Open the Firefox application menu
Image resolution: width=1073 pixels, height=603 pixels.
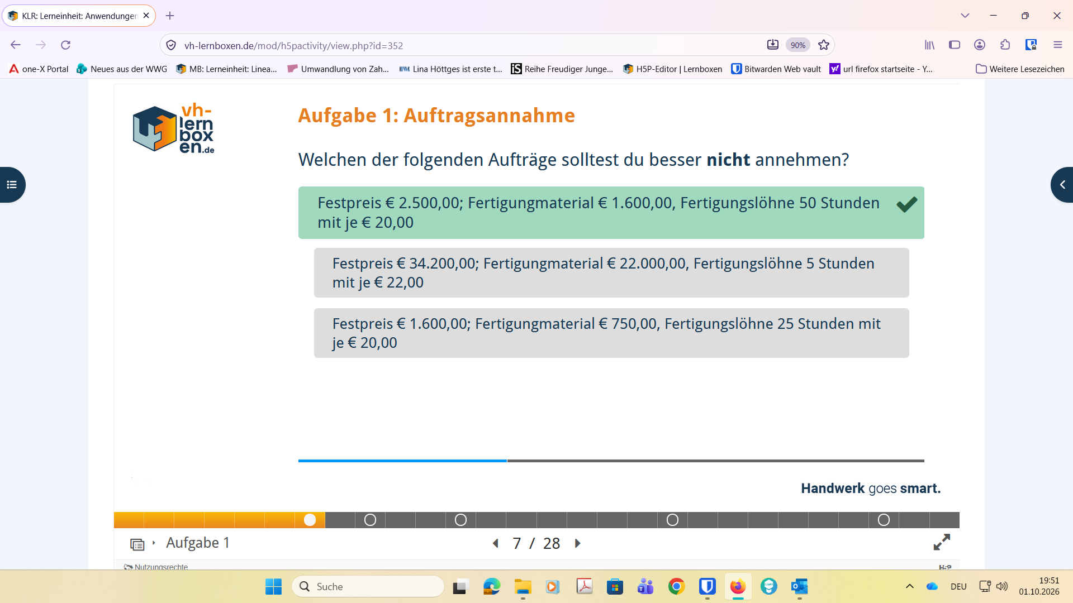1057,45
